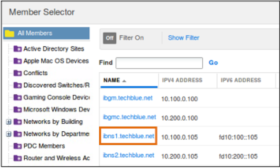Click the Go button next to Find
The width and height of the screenshot is (280, 168).
click(213, 63)
